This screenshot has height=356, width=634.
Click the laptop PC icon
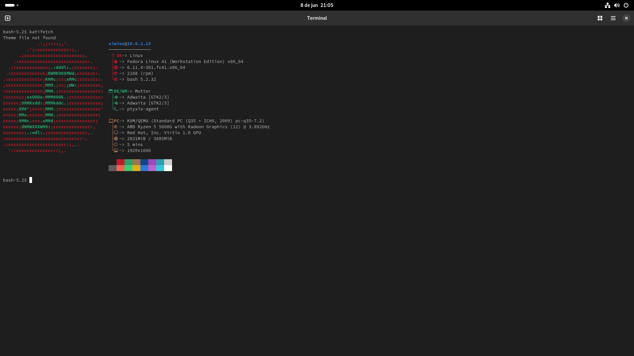coord(111,121)
